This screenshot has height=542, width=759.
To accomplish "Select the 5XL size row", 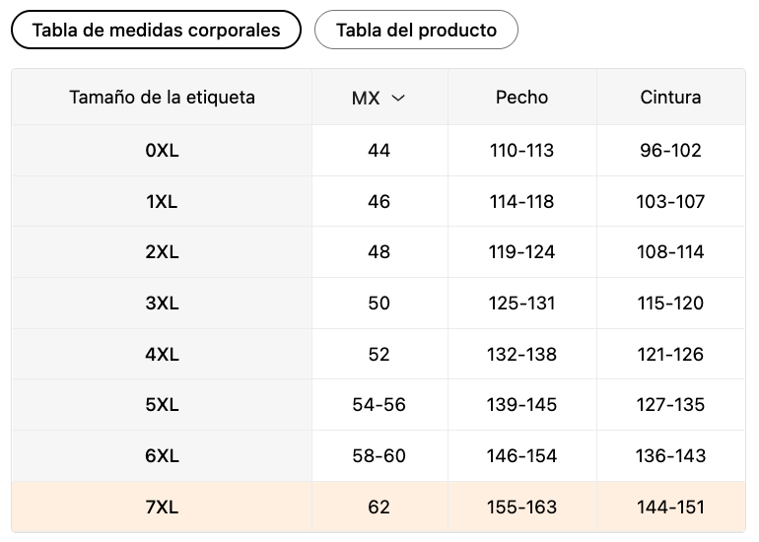I will (x=162, y=405).
